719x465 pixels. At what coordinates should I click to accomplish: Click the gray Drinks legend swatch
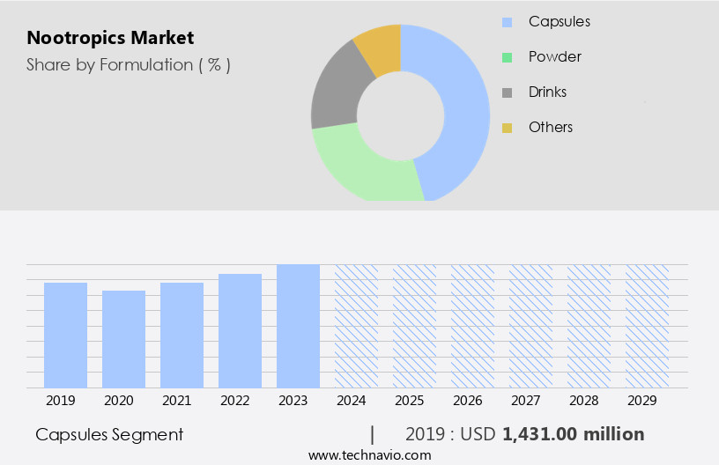507,92
